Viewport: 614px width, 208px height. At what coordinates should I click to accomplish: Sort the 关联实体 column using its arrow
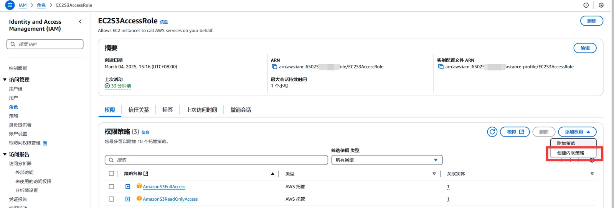tap(592, 174)
